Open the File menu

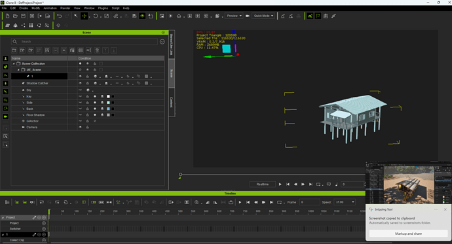[x=5, y=8]
